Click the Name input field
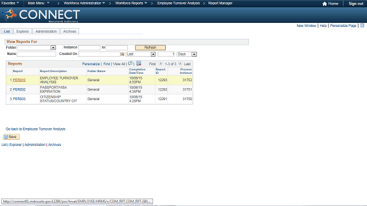 click(36, 54)
